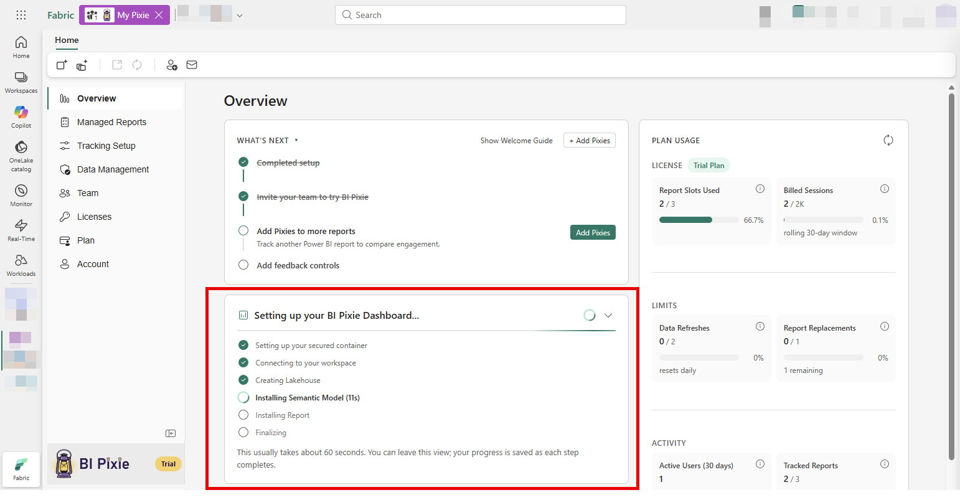Expand the workspace switcher chevron
Screen dimensions: 960x500
pos(240,16)
